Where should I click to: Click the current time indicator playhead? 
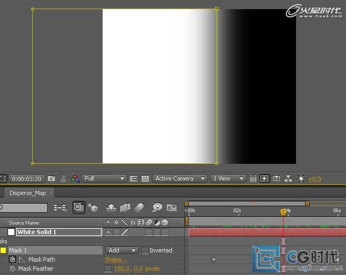pyautogui.click(x=283, y=212)
